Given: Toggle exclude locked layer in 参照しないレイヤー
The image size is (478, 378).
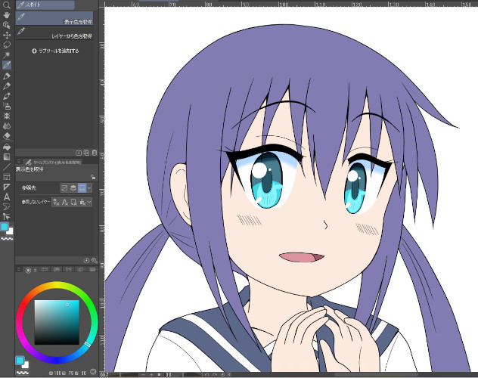Looking at the screenshot, I should point(82,202).
